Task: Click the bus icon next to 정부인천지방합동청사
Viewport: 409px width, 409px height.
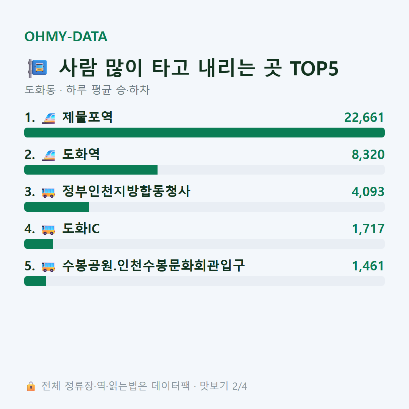Action: 48,192
